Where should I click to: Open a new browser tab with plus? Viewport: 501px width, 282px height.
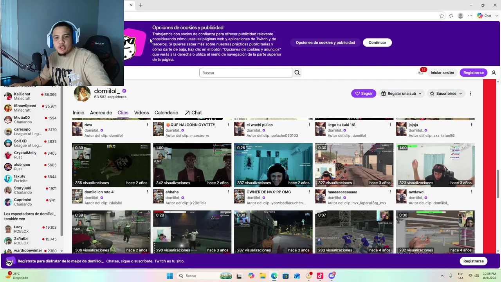click(x=141, y=5)
